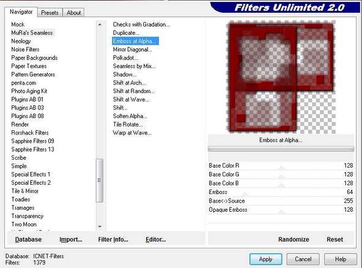Open the Presets tab

pyautogui.click(x=50, y=13)
